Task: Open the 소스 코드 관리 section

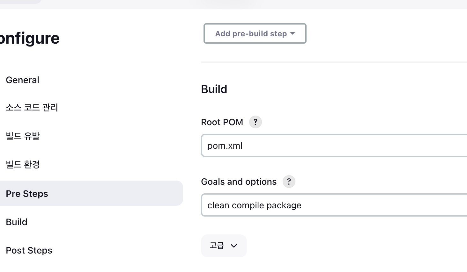Action: [32, 108]
